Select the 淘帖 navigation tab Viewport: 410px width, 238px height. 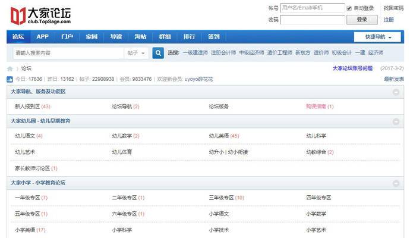pos(141,36)
